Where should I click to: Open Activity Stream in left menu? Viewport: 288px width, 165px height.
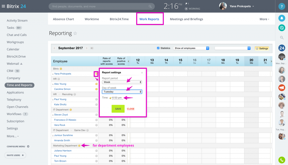(x=17, y=21)
